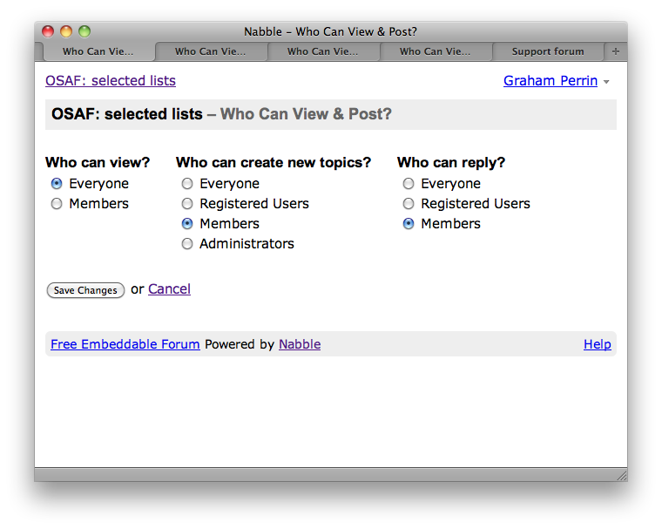This screenshot has height=529, width=662.
Task: Switch to the Support forum tab
Action: pyautogui.click(x=547, y=51)
